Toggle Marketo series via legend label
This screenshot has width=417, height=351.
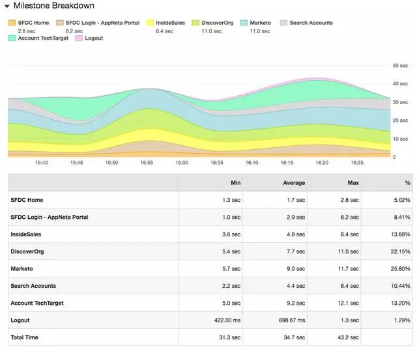[261, 23]
